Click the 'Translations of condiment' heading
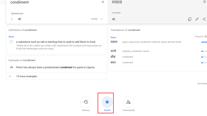Viewport: 207px width, 116px height. click(125, 30)
